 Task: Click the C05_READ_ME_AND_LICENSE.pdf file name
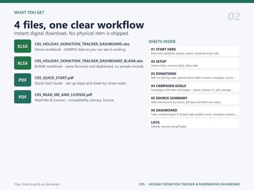(63, 95)
